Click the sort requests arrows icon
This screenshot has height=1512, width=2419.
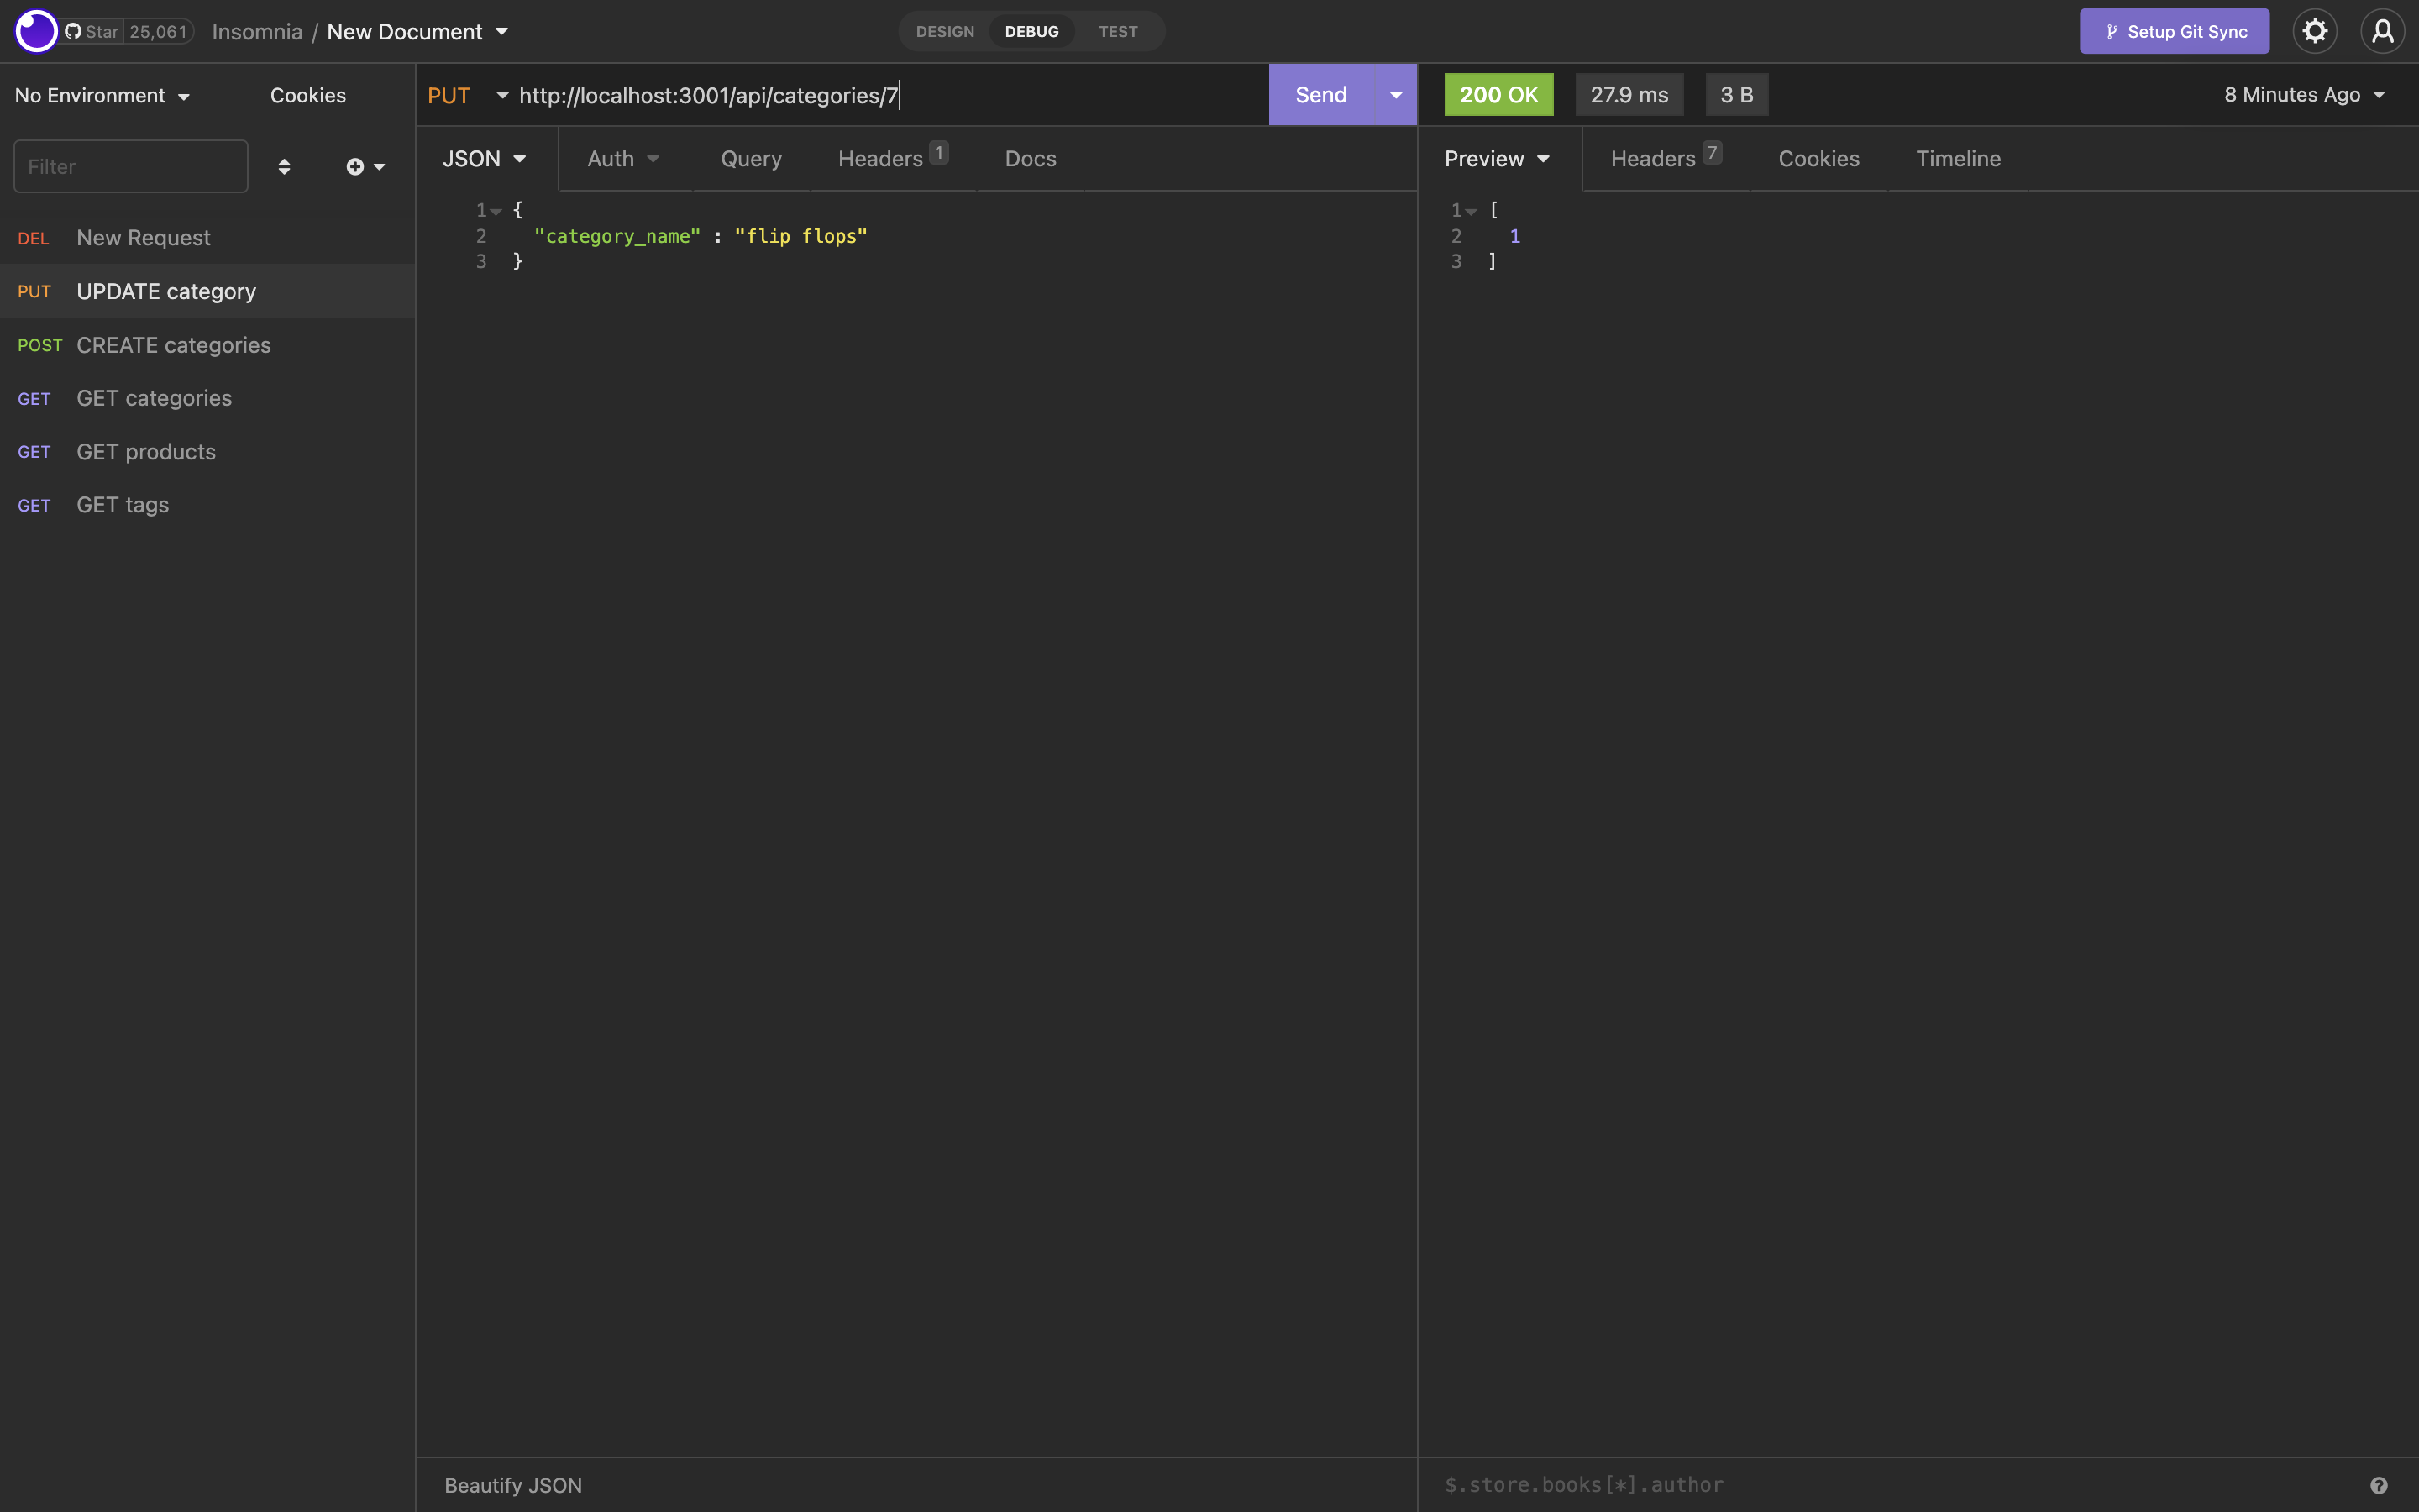[x=284, y=166]
